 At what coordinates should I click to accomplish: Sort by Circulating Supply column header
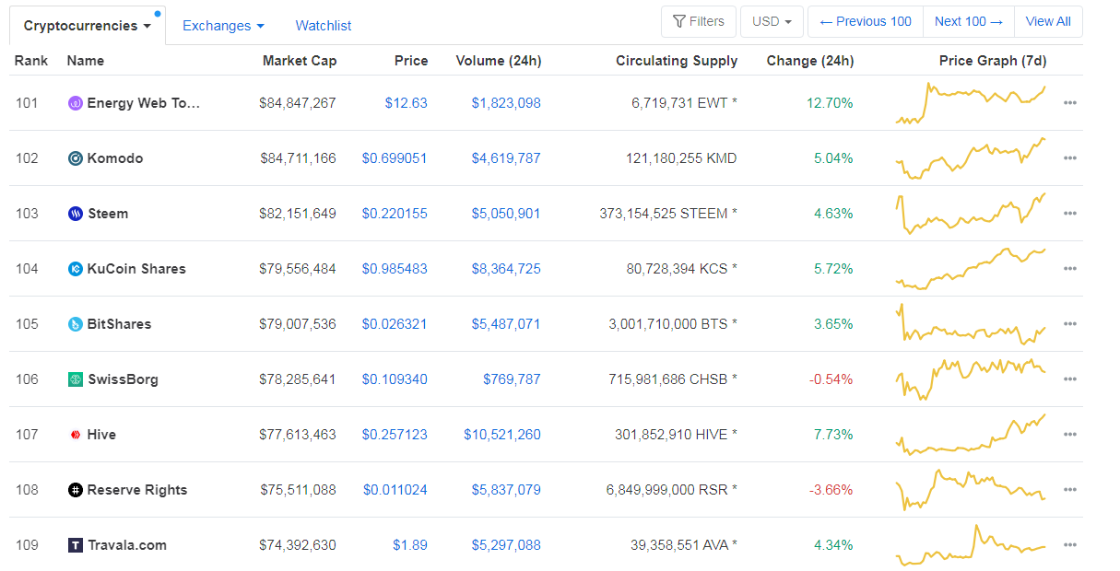(x=677, y=61)
